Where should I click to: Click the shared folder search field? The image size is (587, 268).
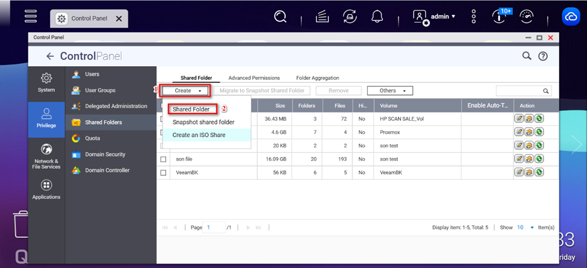518,91
